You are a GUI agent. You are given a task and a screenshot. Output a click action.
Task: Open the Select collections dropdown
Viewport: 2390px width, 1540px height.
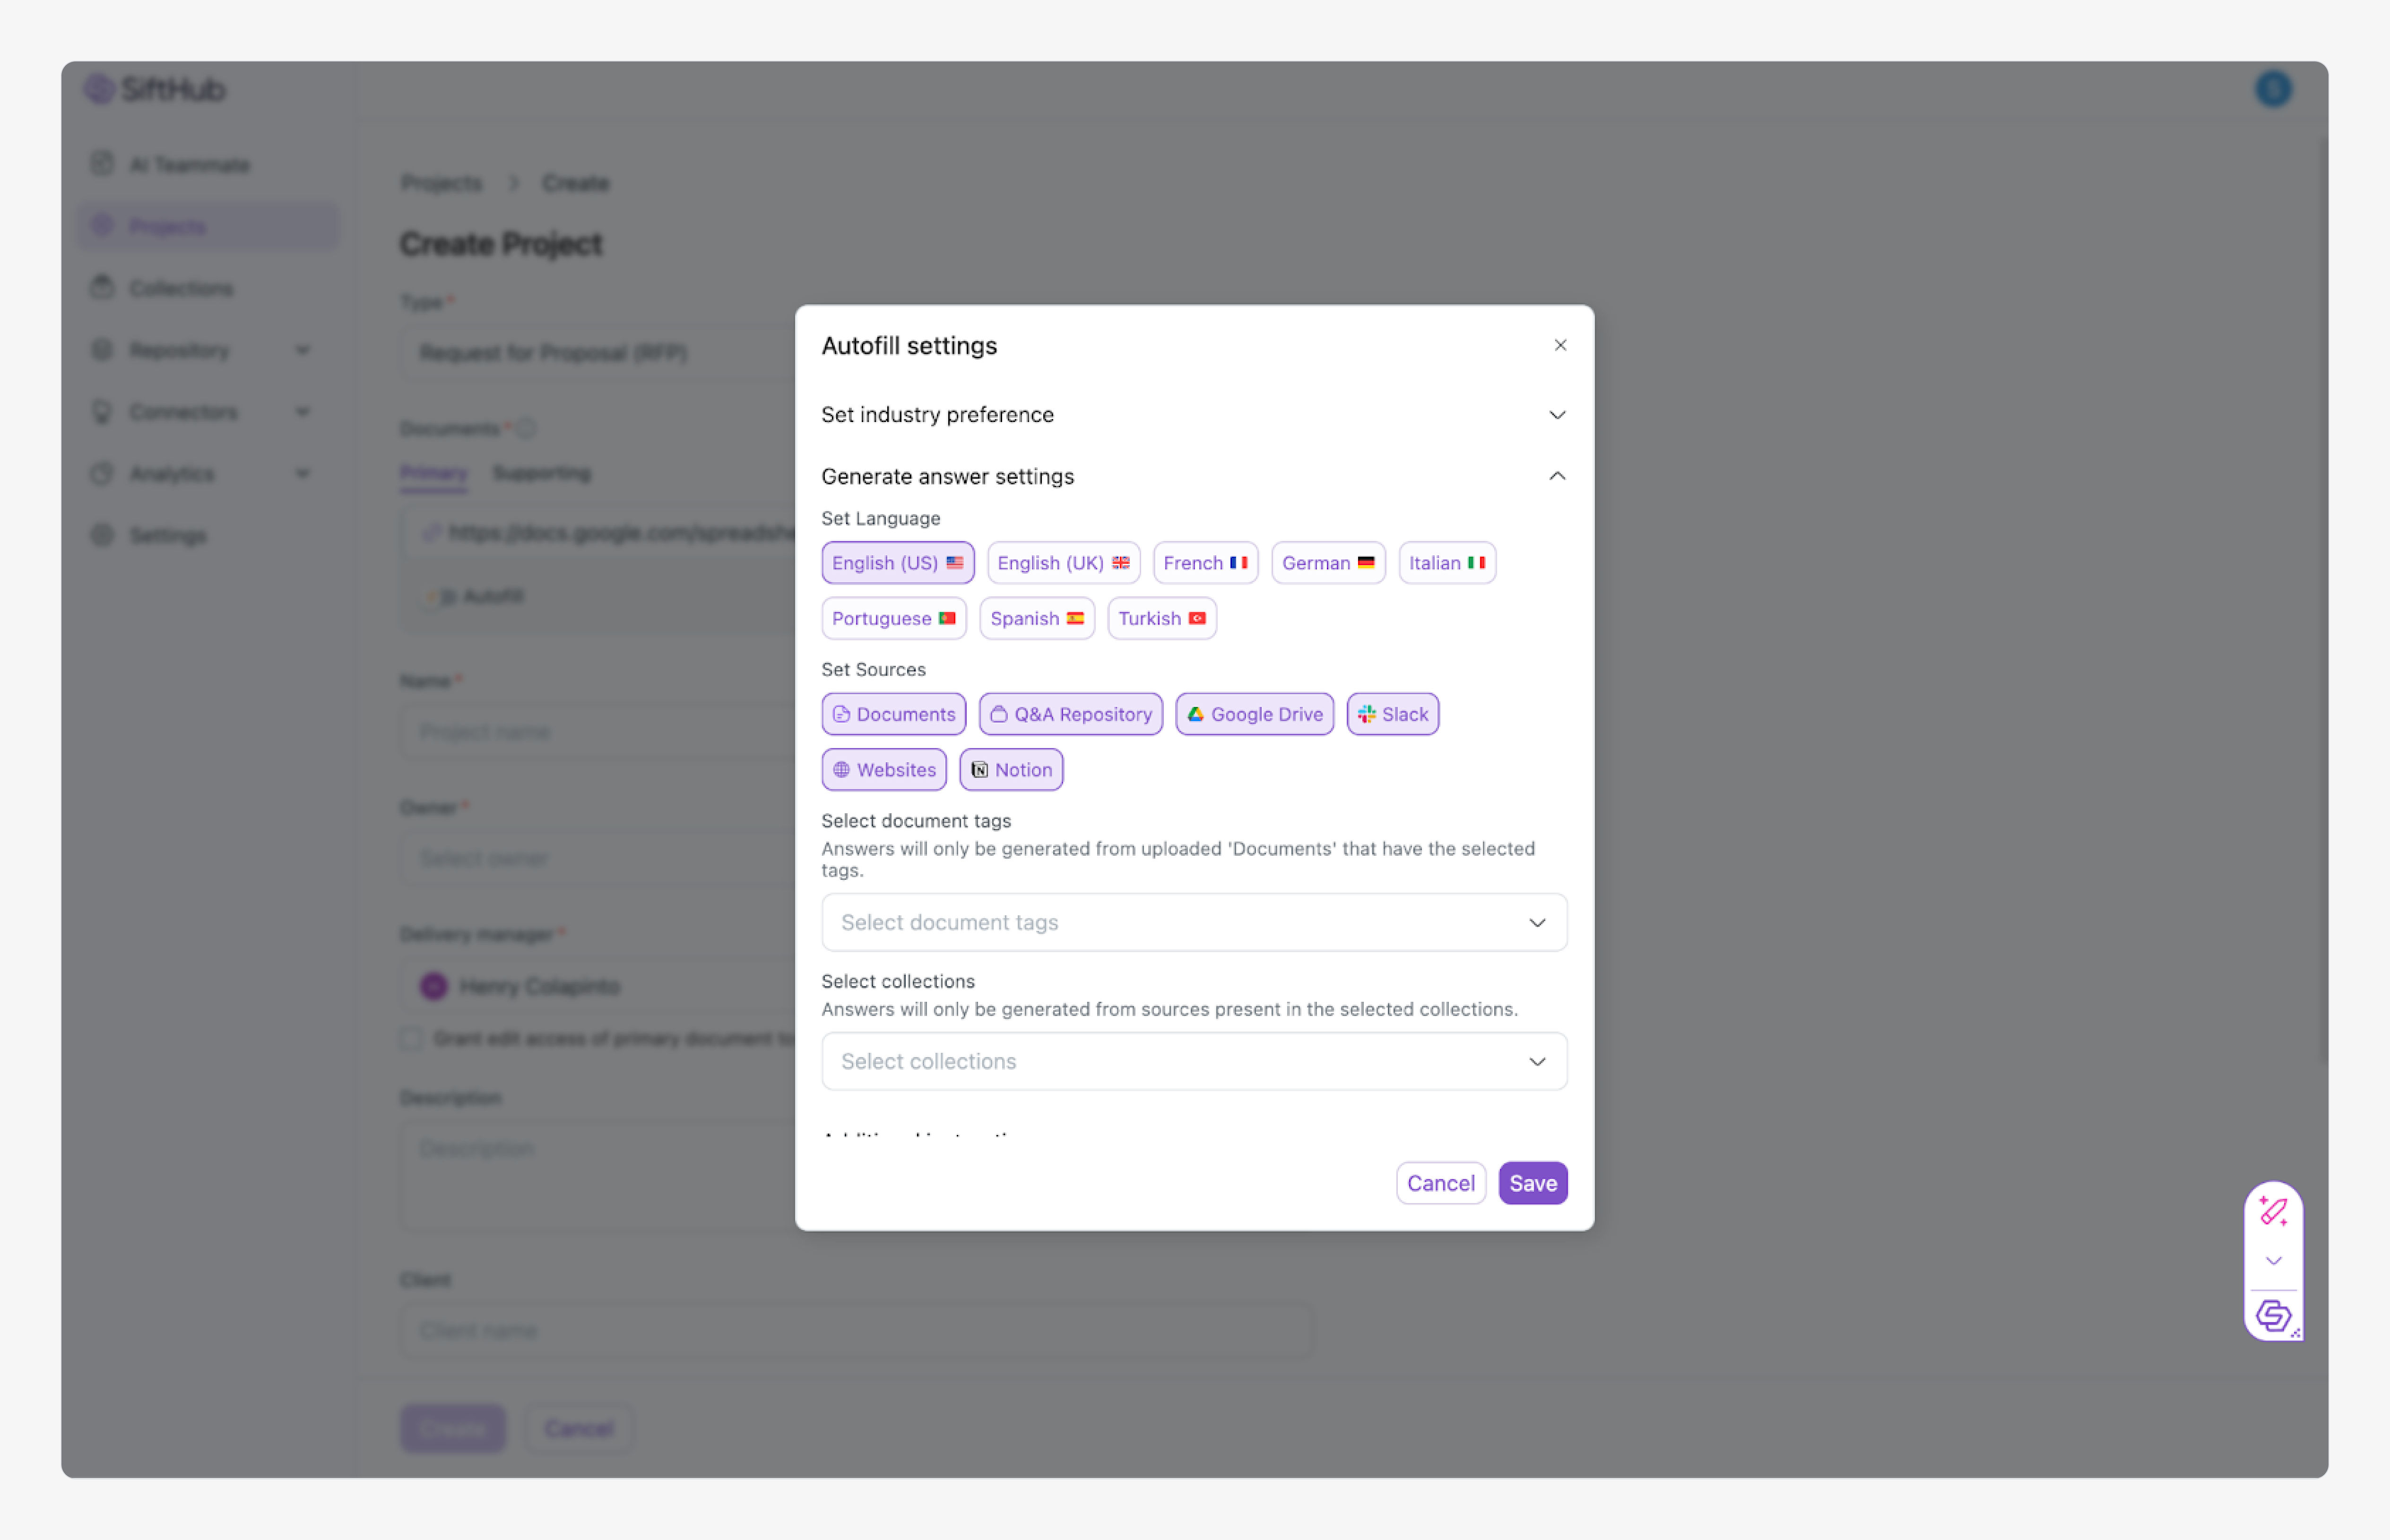coord(1193,1061)
